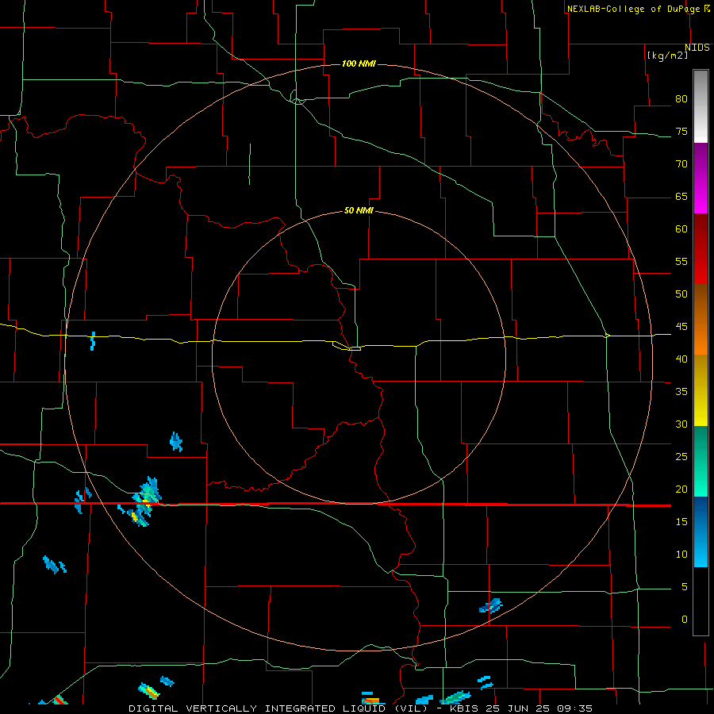Image resolution: width=714 pixels, height=714 pixels.
Task: Click the 60 value on the color scale
Action: 681,229
